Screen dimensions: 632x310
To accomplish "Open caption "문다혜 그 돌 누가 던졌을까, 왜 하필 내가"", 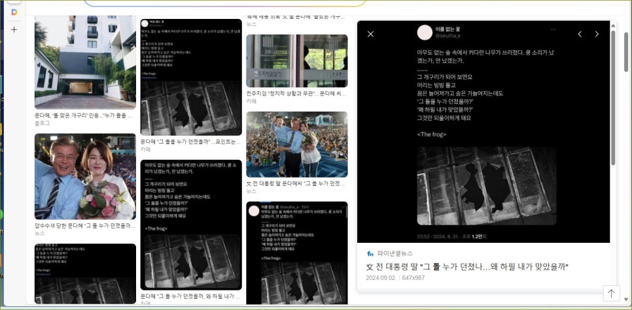I will [x=191, y=296].
